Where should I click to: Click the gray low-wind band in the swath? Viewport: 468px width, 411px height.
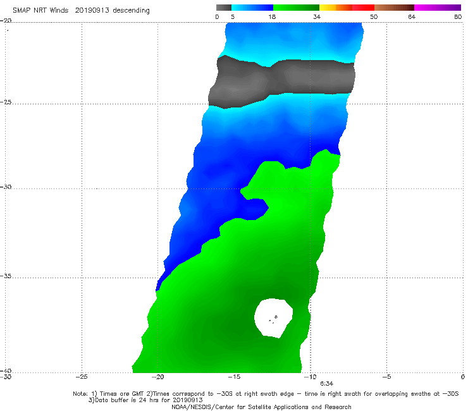tap(282, 81)
